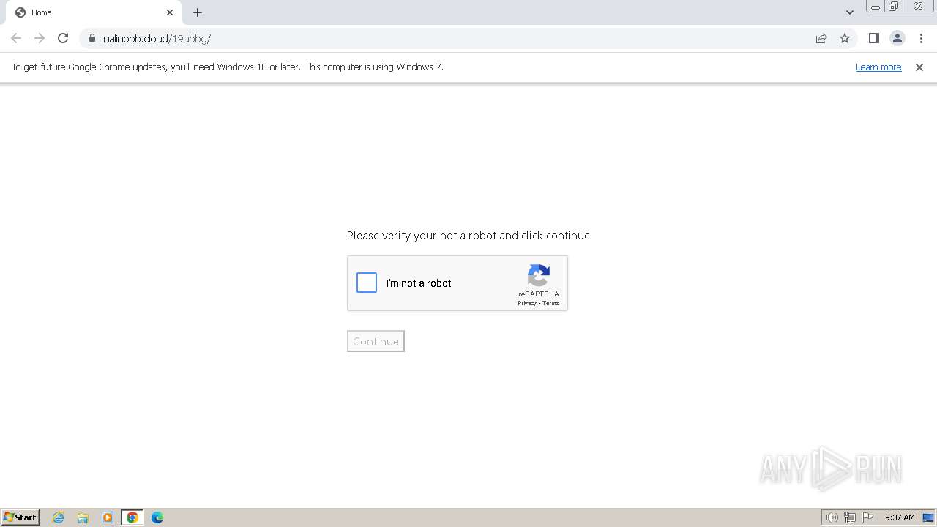Click the reCAPTCHA logo
The width and height of the screenshot is (937, 527).
point(539,276)
